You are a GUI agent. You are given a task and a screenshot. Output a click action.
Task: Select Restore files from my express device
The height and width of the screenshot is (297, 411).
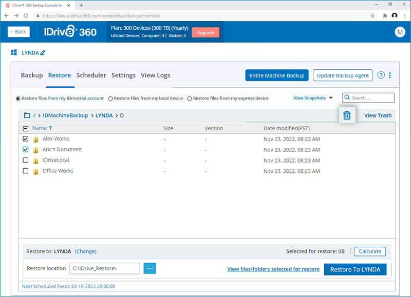190,98
